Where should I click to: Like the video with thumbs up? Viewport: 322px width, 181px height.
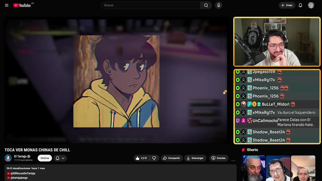(x=141, y=158)
